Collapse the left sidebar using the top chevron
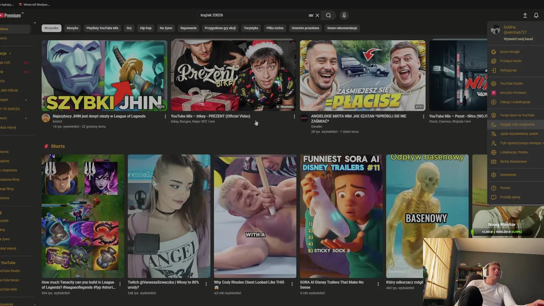The image size is (544, 306). pos(34,23)
